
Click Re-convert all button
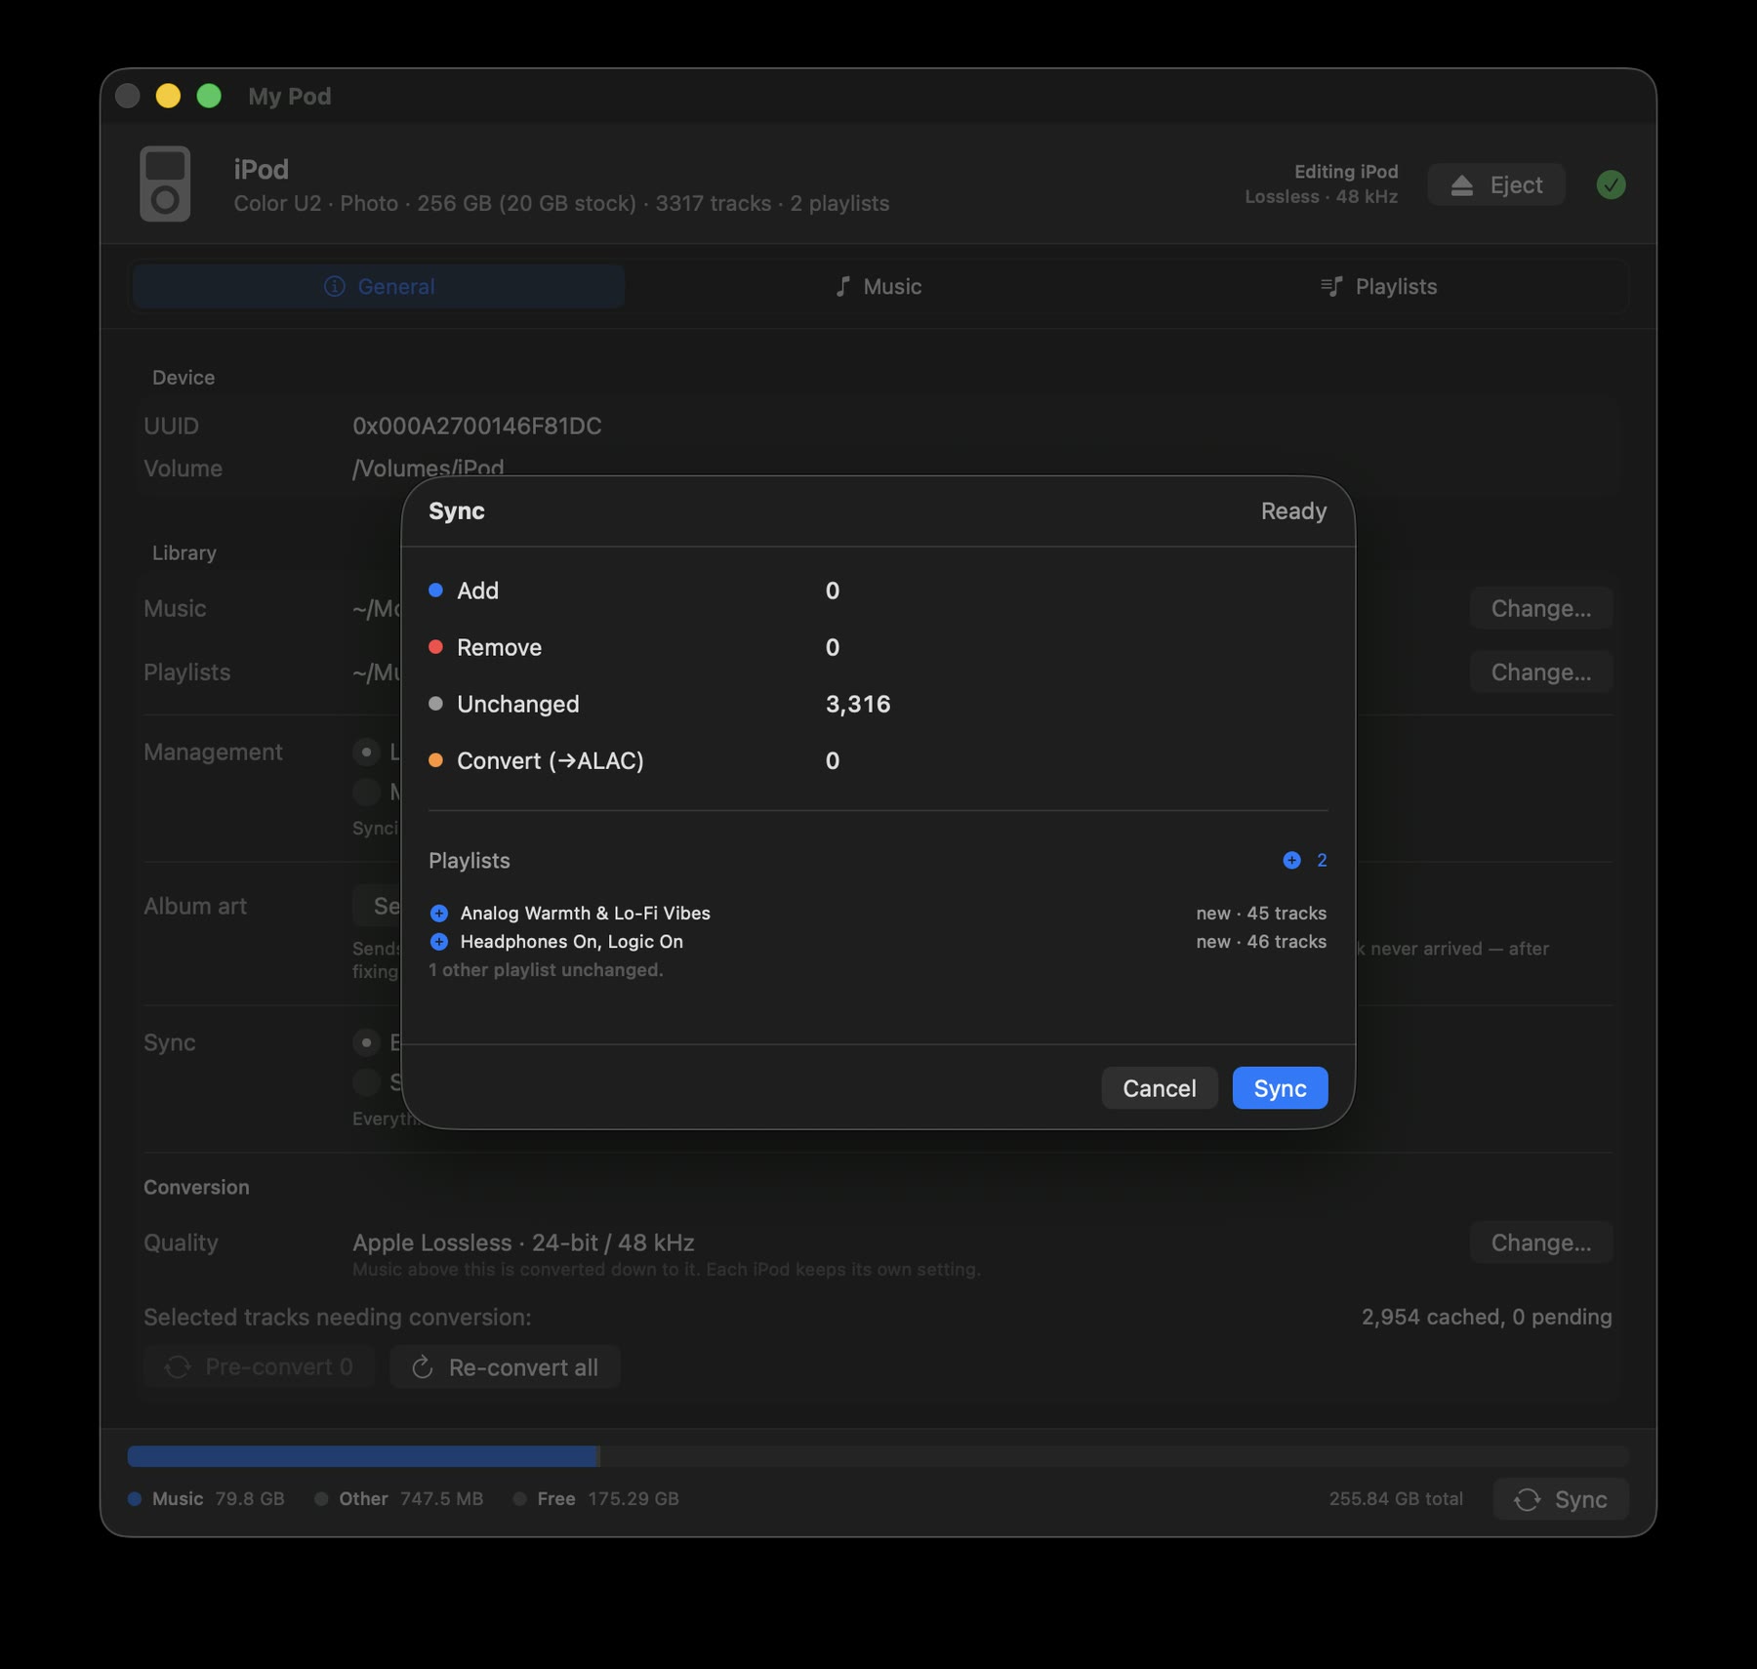point(505,1367)
